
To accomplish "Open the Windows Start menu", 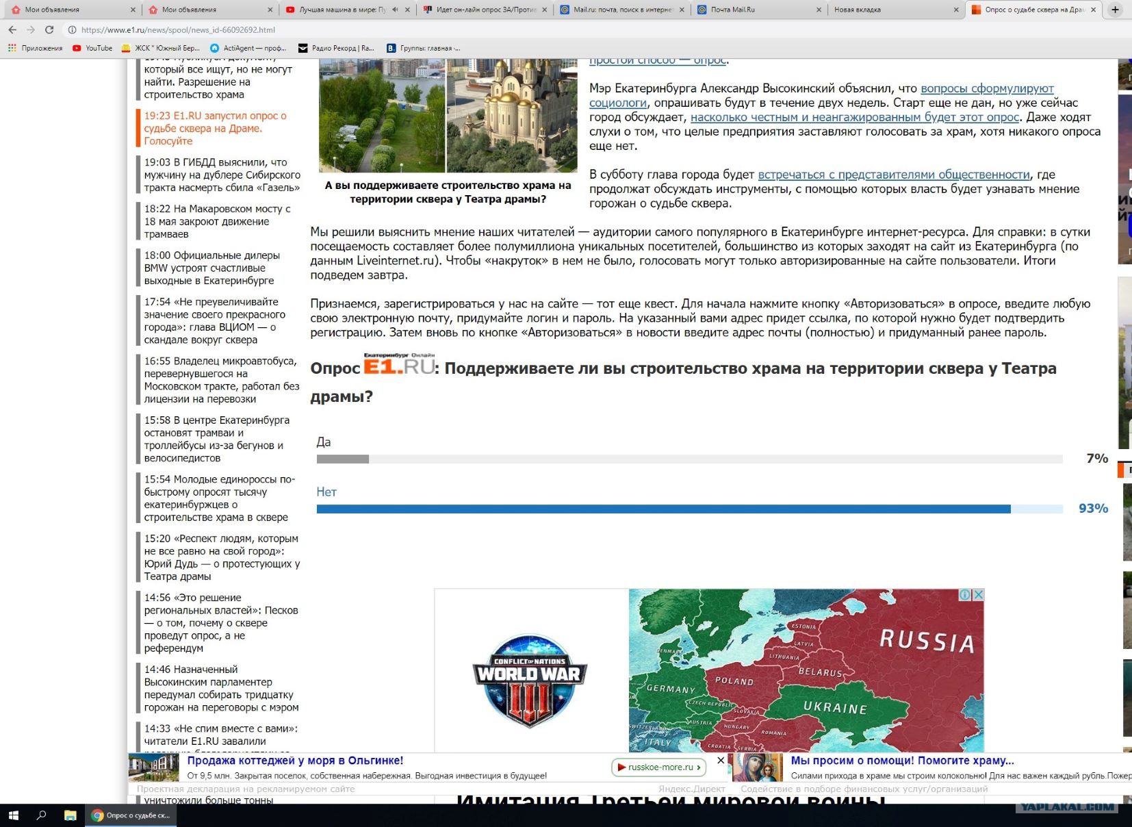I will 13,815.
